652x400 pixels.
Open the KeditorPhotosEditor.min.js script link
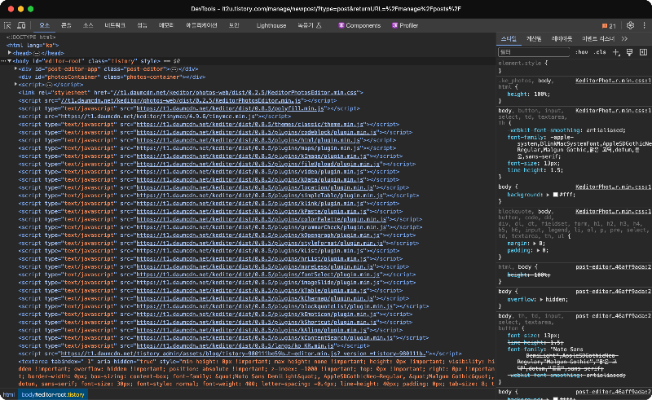pos(180,101)
